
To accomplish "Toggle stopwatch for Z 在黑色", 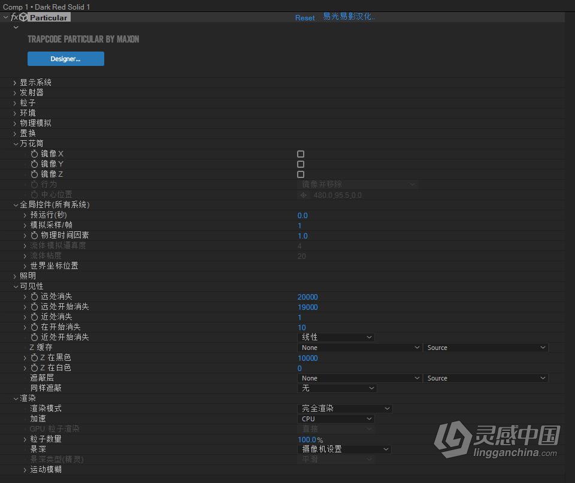I will coord(34,358).
